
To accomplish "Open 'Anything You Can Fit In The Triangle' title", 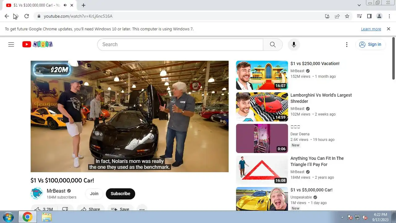I will point(317,161).
